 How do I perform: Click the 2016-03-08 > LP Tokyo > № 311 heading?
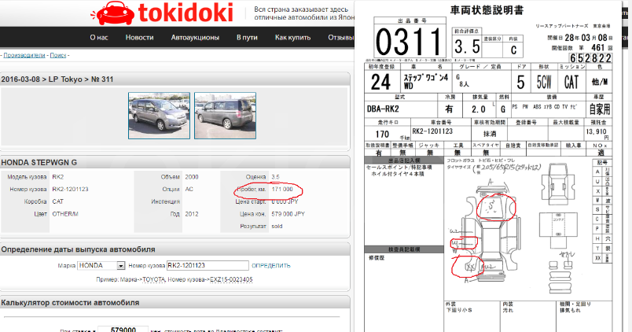click(x=57, y=79)
